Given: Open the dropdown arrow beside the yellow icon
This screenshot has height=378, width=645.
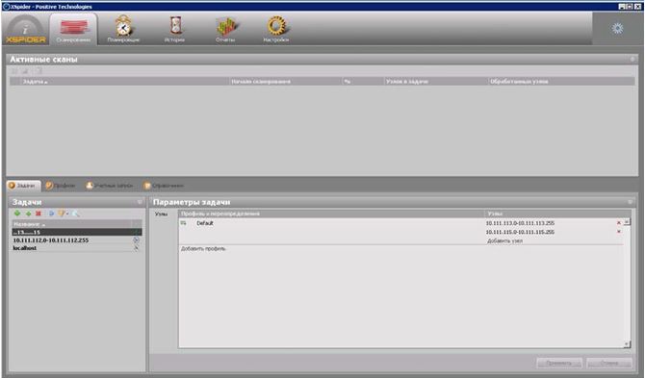Looking at the screenshot, I should (67, 214).
